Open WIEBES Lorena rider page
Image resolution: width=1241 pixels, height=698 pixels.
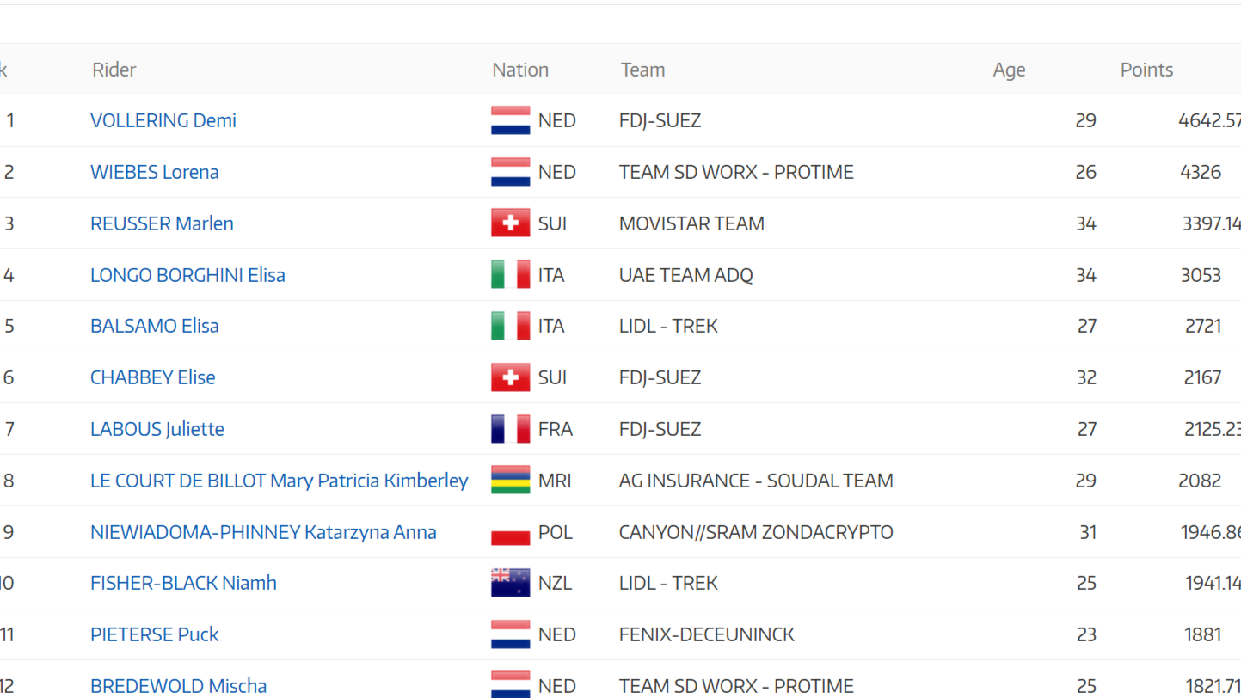(x=155, y=172)
